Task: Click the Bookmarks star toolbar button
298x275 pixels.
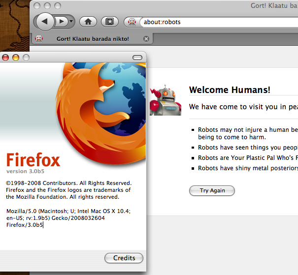Action: tap(110, 22)
